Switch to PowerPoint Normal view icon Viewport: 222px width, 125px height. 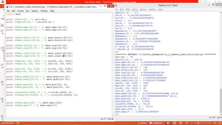[x=168, y=123]
